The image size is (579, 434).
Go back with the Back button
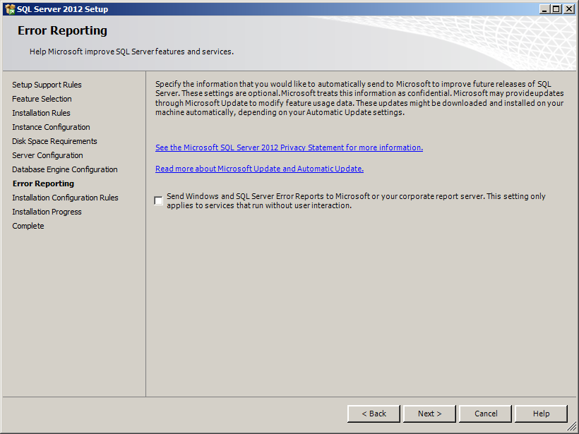pos(374,414)
